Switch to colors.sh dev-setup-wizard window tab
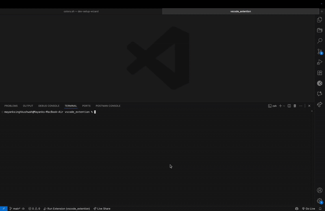 click(81, 11)
